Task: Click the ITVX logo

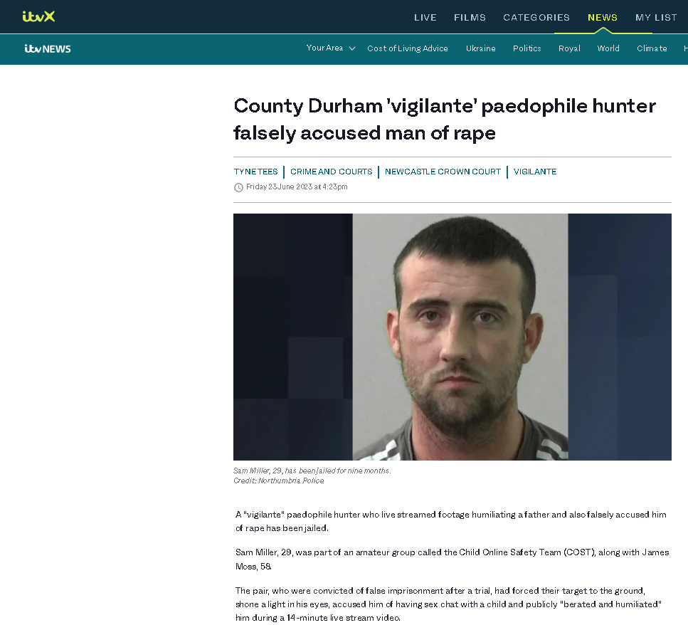Action: pyautogui.click(x=38, y=16)
